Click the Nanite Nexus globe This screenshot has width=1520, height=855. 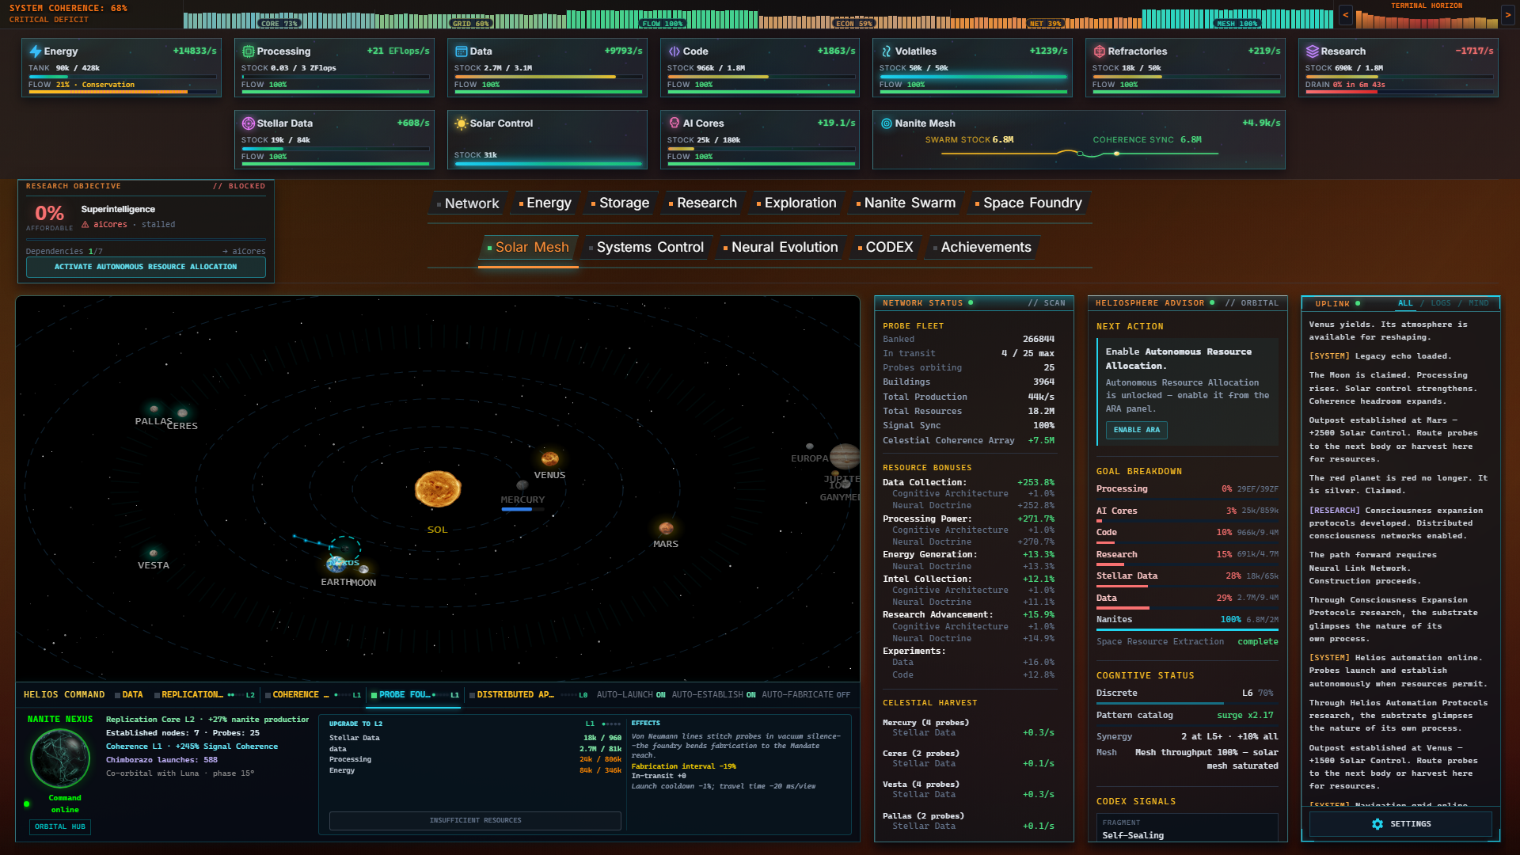pyautogui.click(x=60, y=758)
